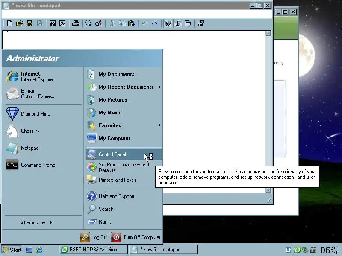
Task: Click metapad scrollbar up arrow
Action: coord(268,33)
